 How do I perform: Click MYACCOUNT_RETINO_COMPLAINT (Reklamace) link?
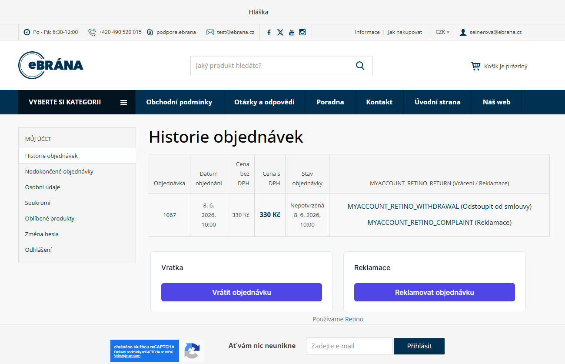[x=439, y=223]
